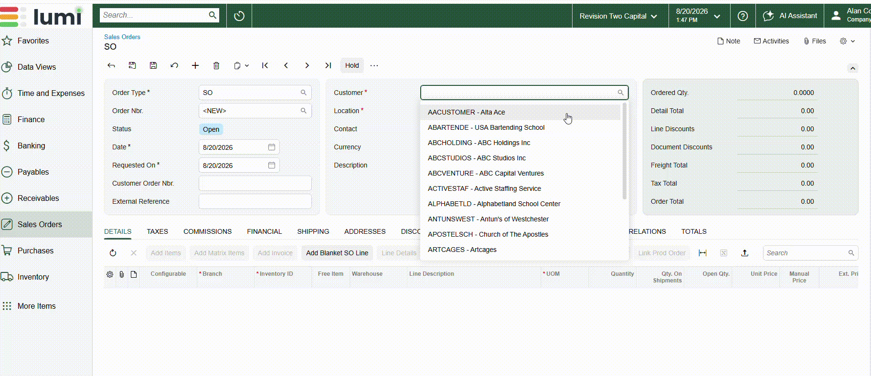Open the recent history clock icon
This screenshot has width=871, height=376.
coord(239,16)
